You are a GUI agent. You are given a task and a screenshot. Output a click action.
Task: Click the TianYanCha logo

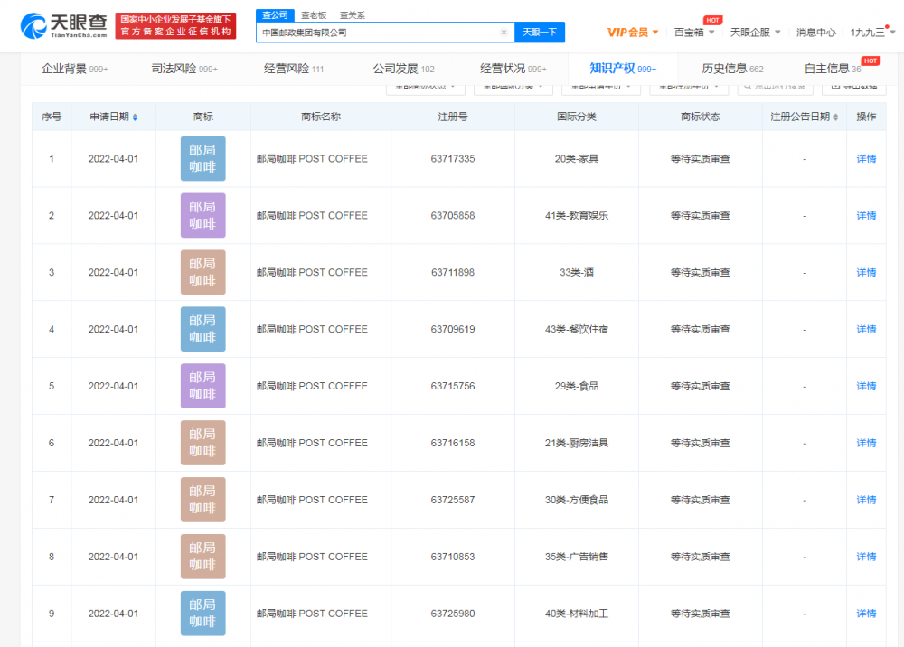tap(63, 26)
